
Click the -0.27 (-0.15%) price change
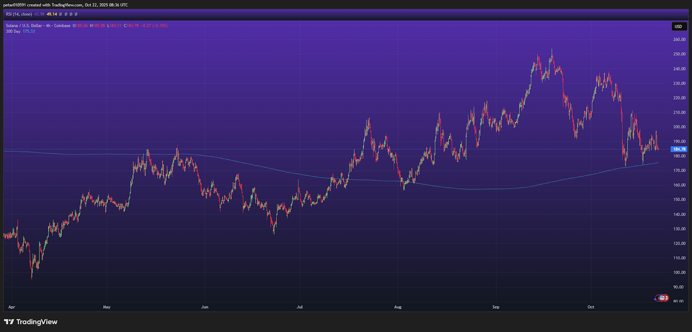pyautogui.click(x=154, y=26)
